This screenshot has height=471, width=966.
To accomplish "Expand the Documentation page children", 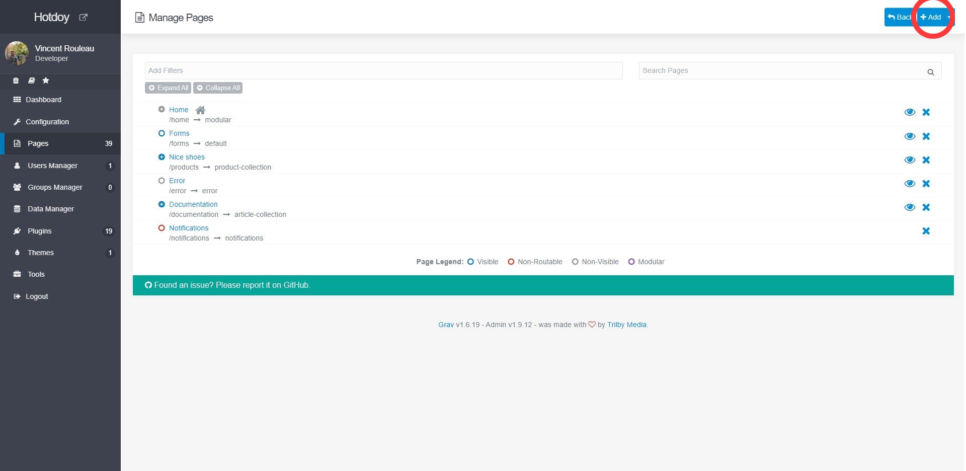I will (162, 204).
